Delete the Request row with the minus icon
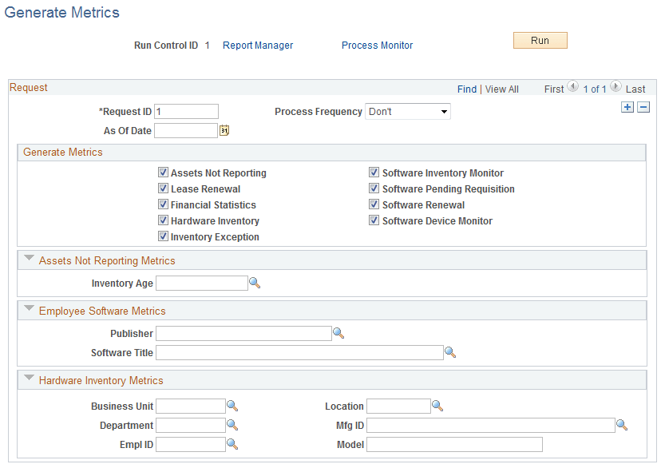Image resolution: width=661 pixels, height=468 pixels. [x=643, y=106]
